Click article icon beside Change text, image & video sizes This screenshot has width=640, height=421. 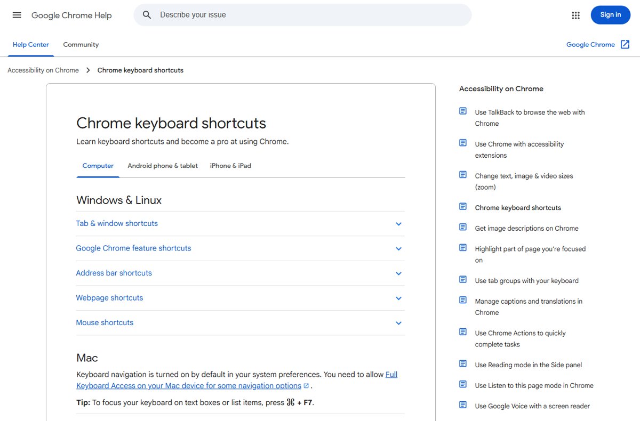(463, 175)
